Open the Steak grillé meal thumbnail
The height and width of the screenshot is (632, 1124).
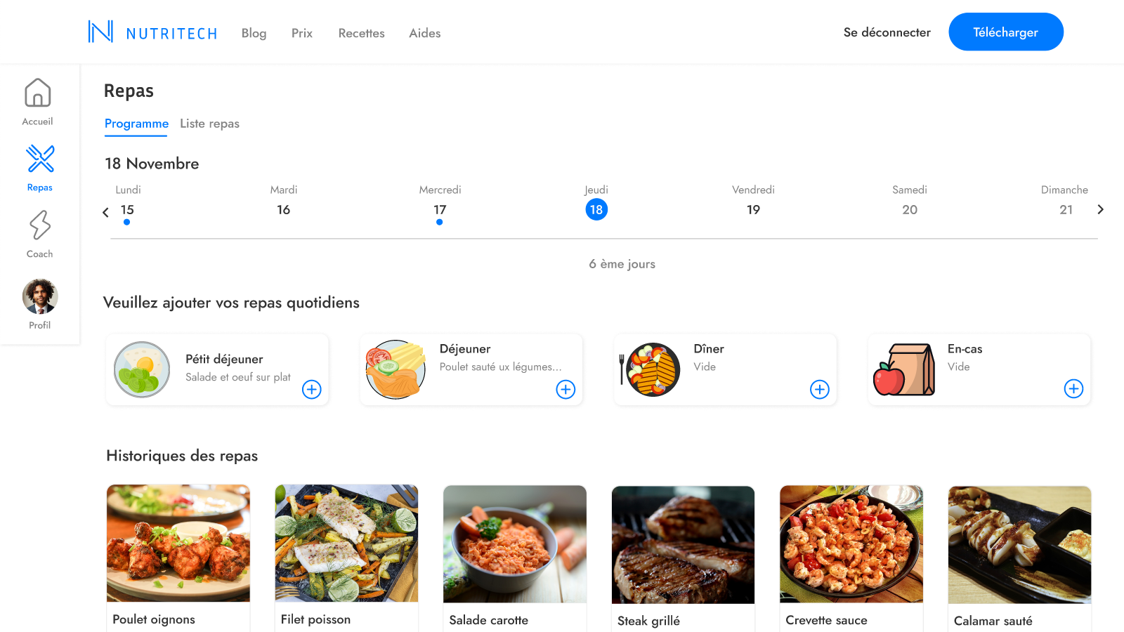pos(683,545)
